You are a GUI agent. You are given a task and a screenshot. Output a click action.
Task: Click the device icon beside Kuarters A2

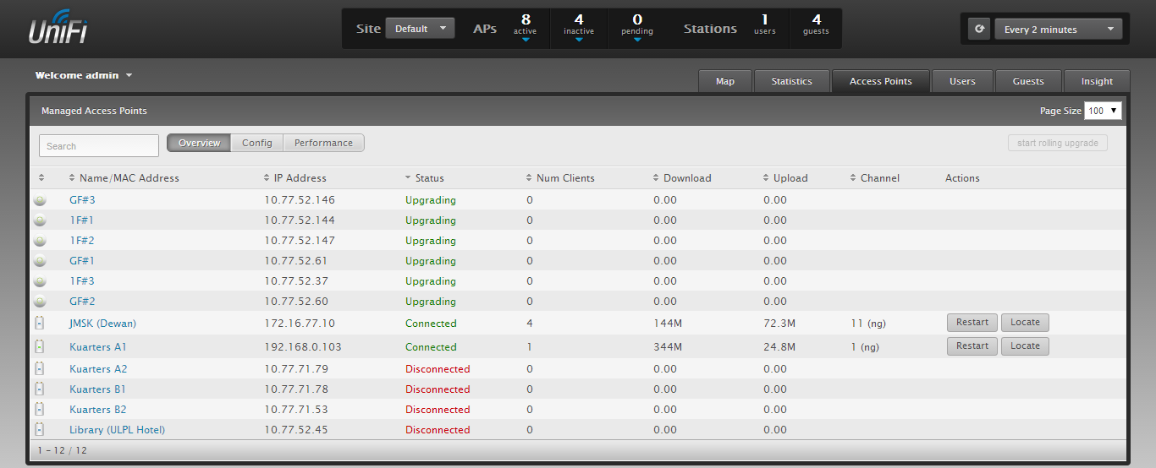click(40, 369)
